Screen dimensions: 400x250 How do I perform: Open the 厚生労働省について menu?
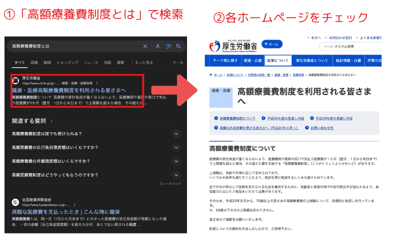click(311, 60)
